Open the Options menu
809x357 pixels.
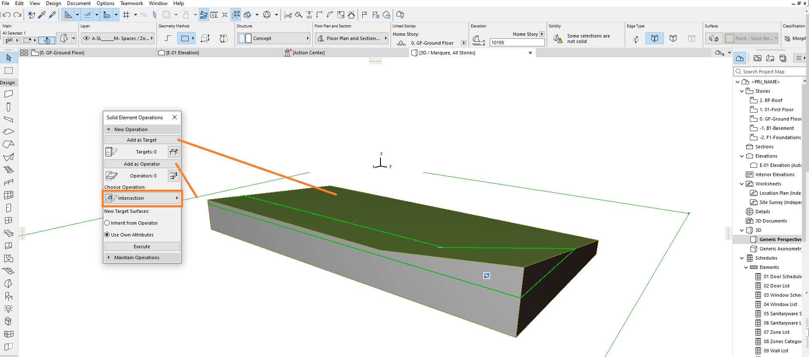tap(105, 3)
